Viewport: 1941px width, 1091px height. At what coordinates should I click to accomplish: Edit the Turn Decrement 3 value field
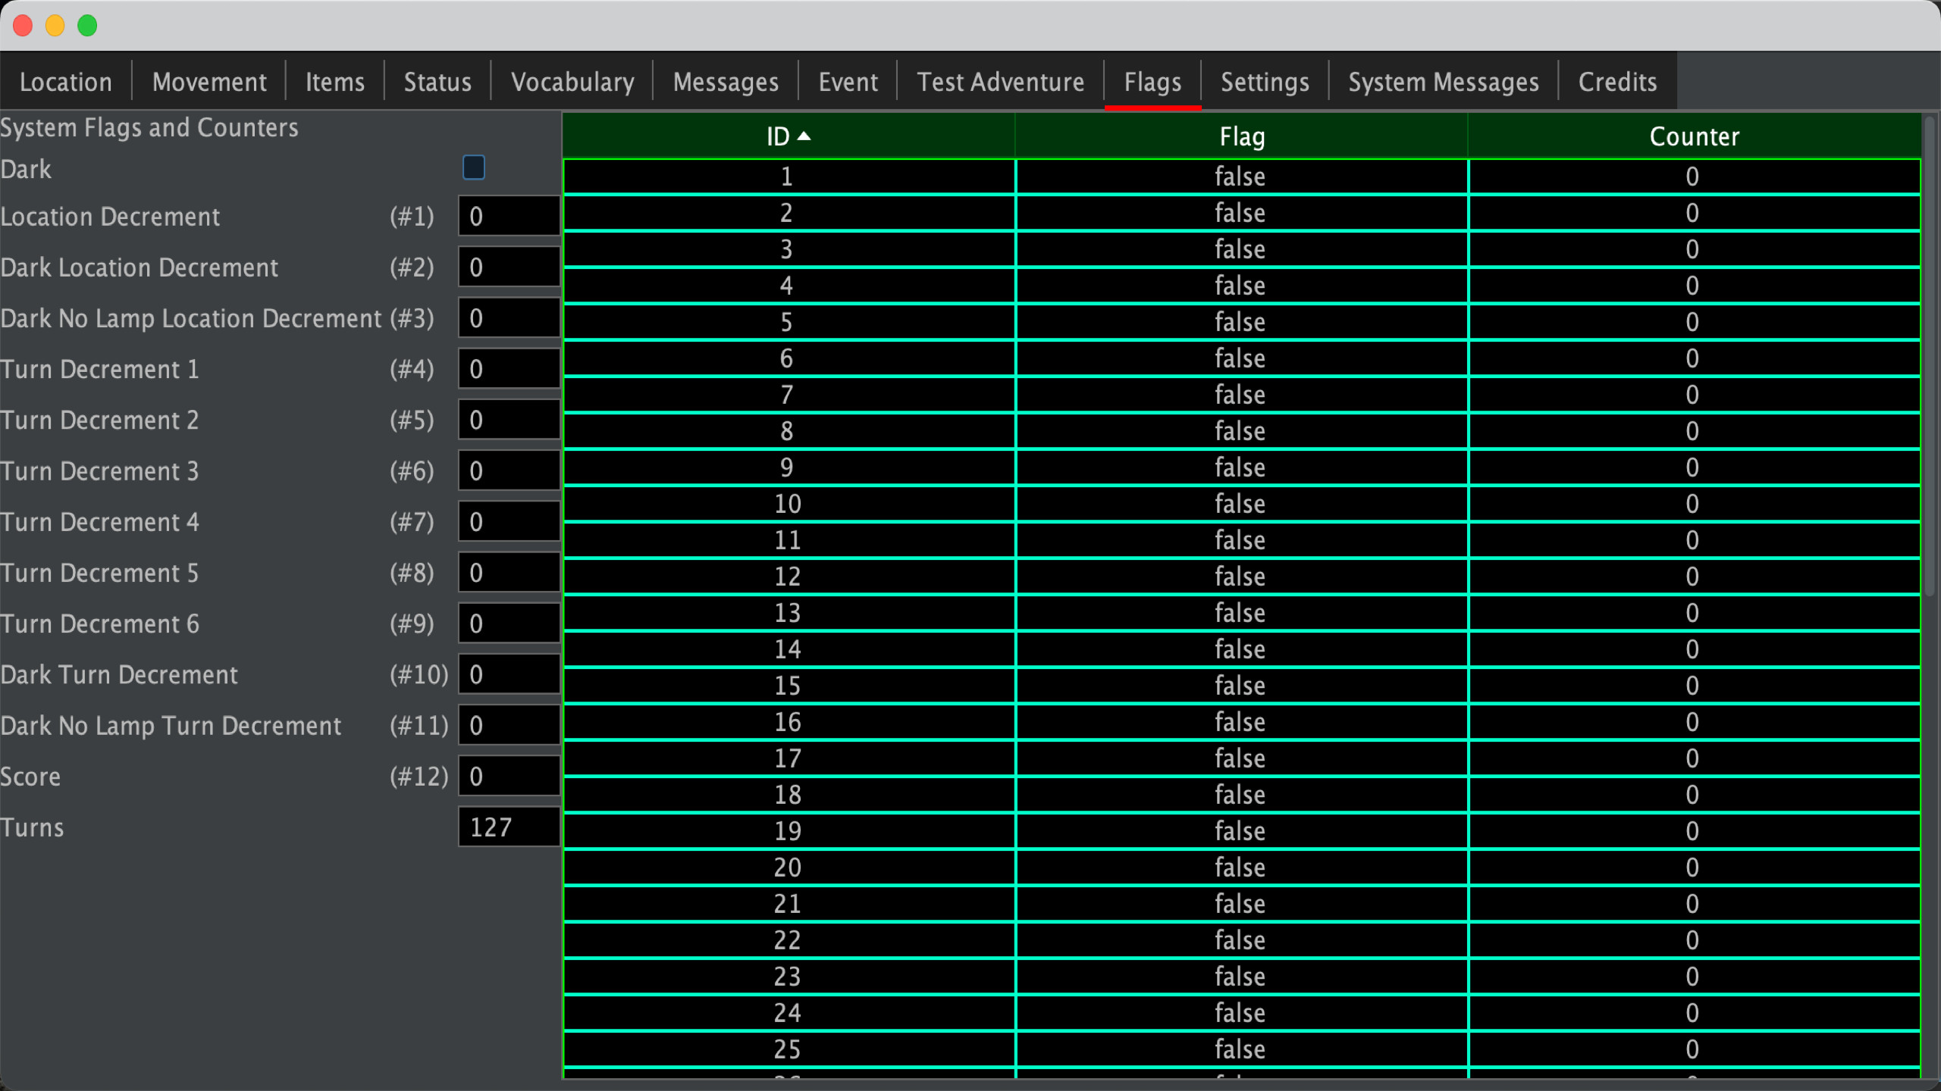tap(508, 470)
